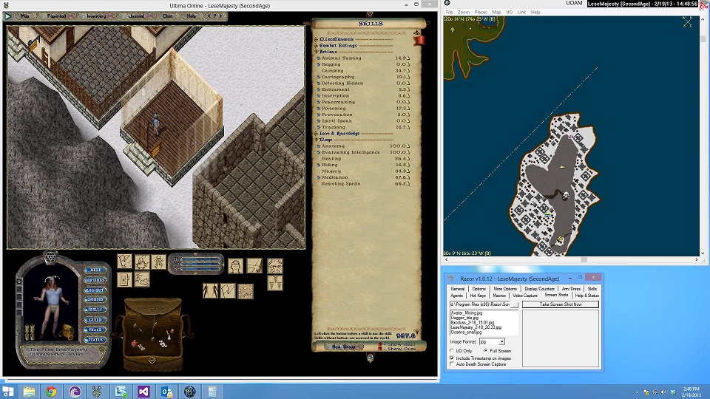The width and height of the screenshot is (710, 399).
Task: Click the Chrome icon in the taskbar
Action: pyautogui.click(x=51, y=392)
